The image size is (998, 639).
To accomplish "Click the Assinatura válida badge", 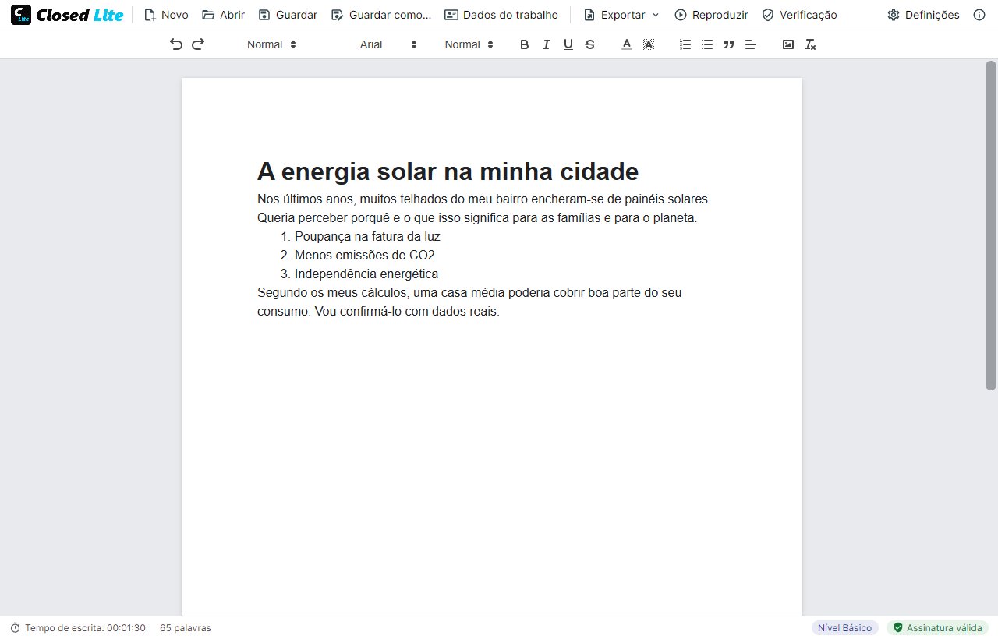I will click(937, 628).
